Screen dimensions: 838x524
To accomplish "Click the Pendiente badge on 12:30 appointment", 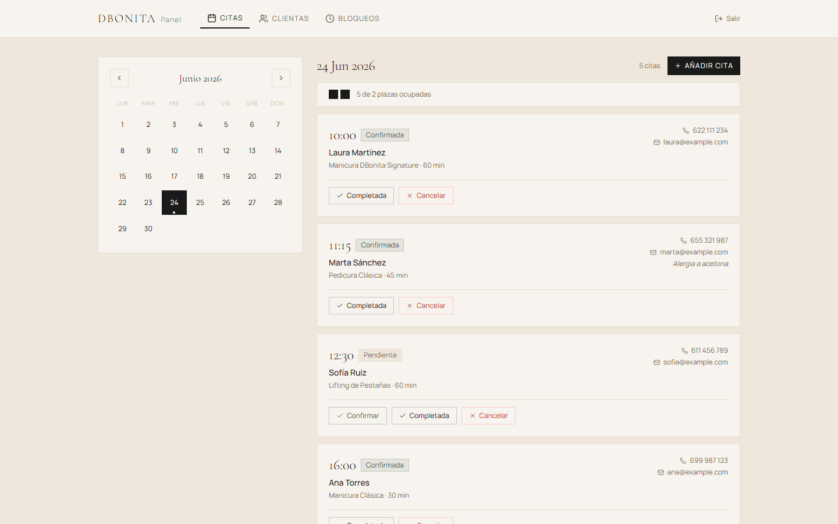I will pyautogui.click(x=380, y=355).
